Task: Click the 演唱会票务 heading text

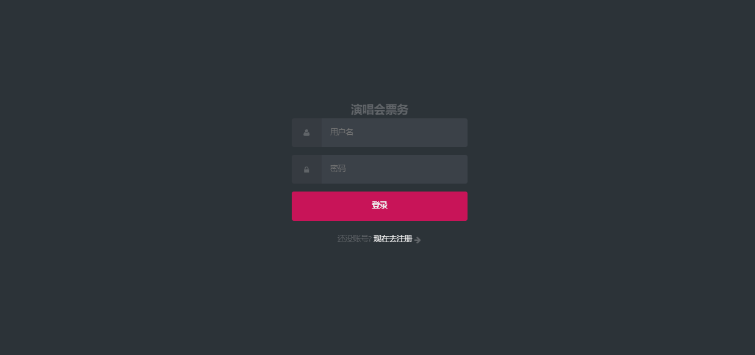Action: click(x=380, y=110)
